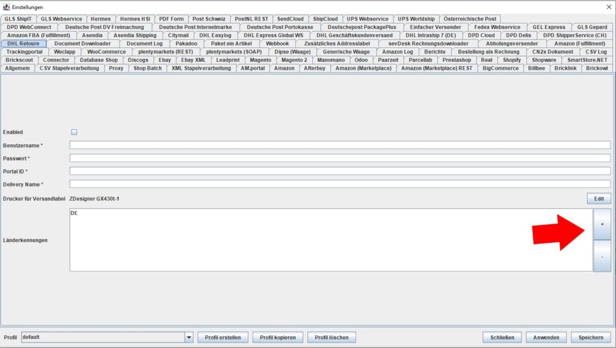Viewport: 616px width, 348px height.
Task: Open the Magento 2 tab
Action: (x=294, y=60)
